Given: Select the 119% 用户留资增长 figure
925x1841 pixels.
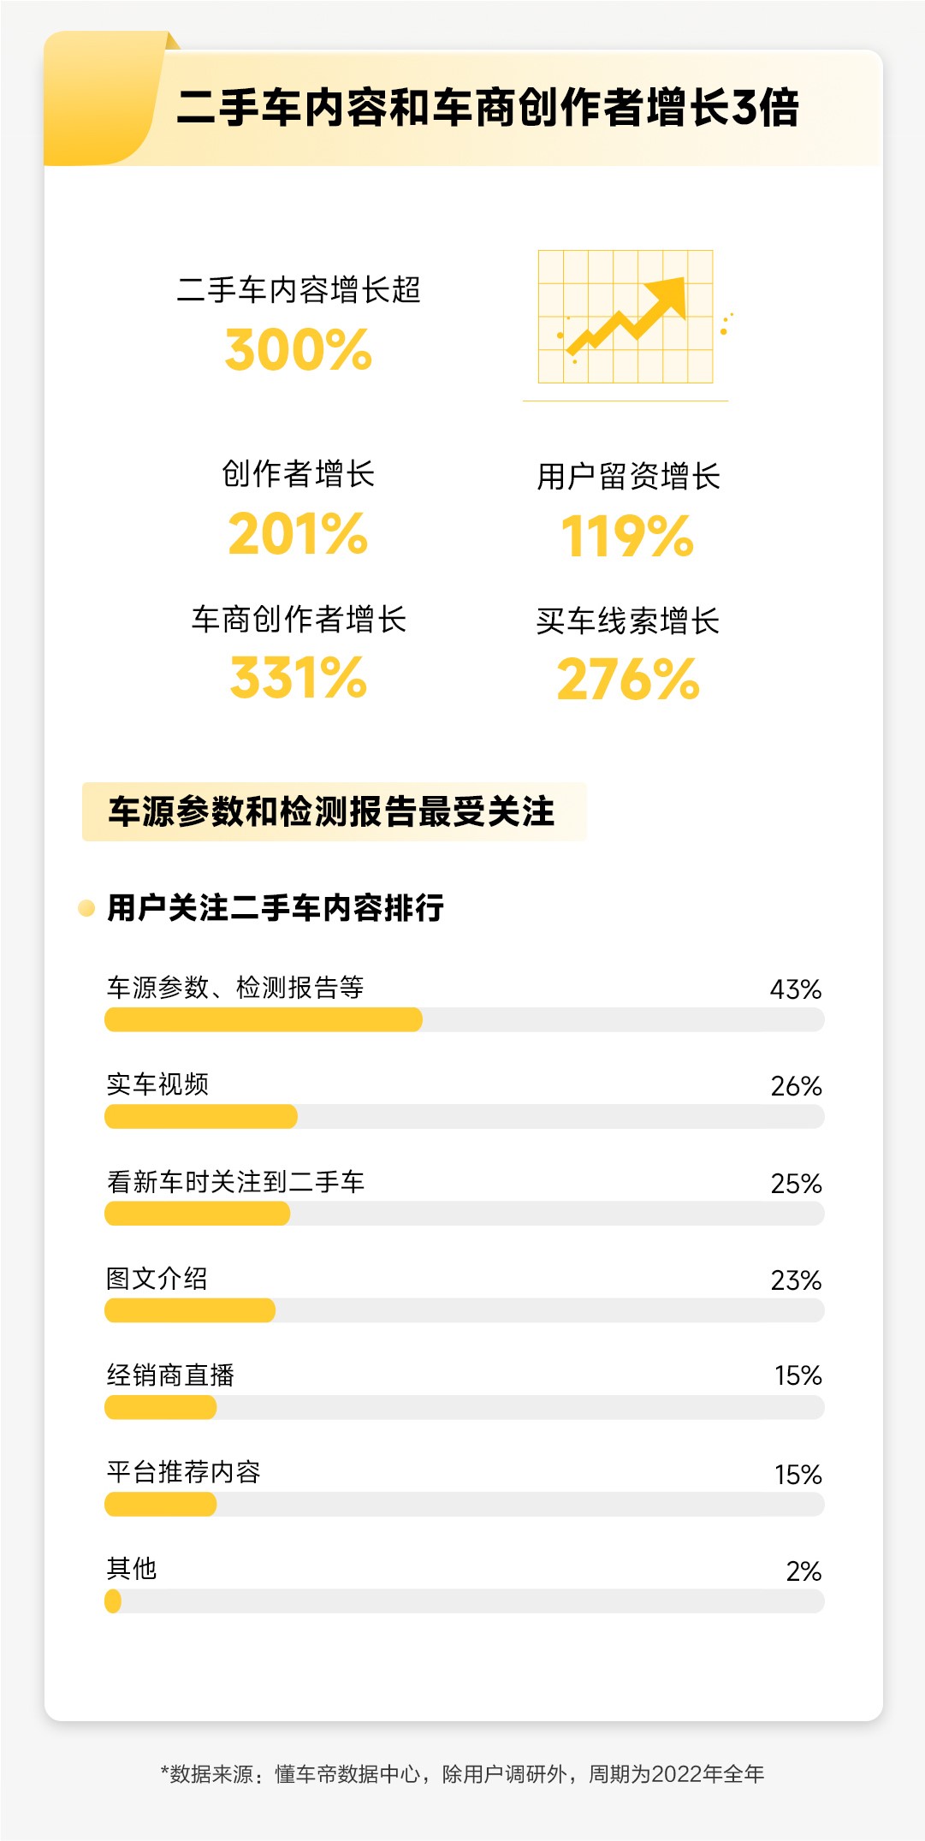Looking at the screenshot, I should click(x=627, y=537).
